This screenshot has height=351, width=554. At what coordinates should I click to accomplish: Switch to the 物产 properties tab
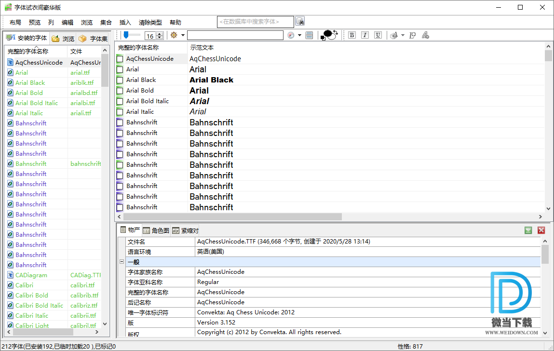(130, 230)
